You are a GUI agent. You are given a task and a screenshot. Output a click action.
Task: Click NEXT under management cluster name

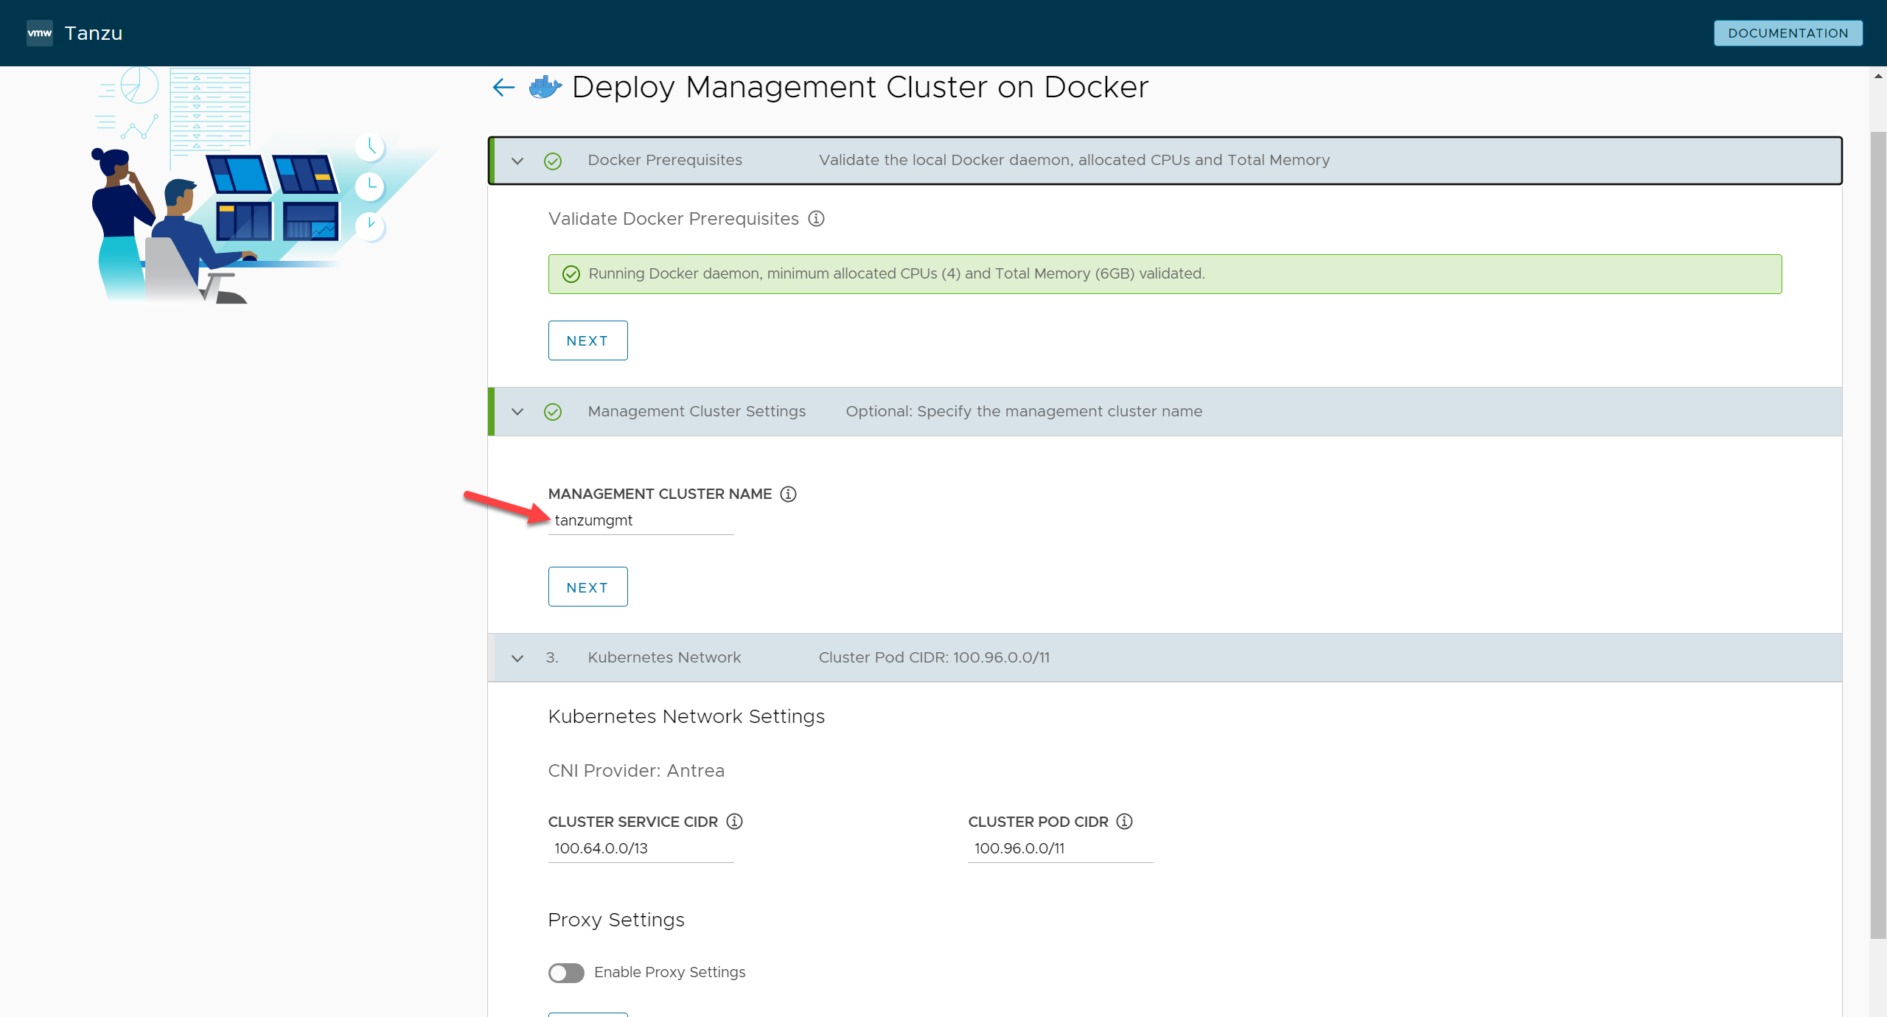pos(587,587)
